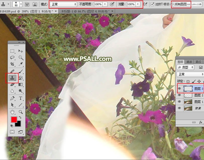Select the Blur tool
The image size is (204, 160).
(x=12, y=91)
